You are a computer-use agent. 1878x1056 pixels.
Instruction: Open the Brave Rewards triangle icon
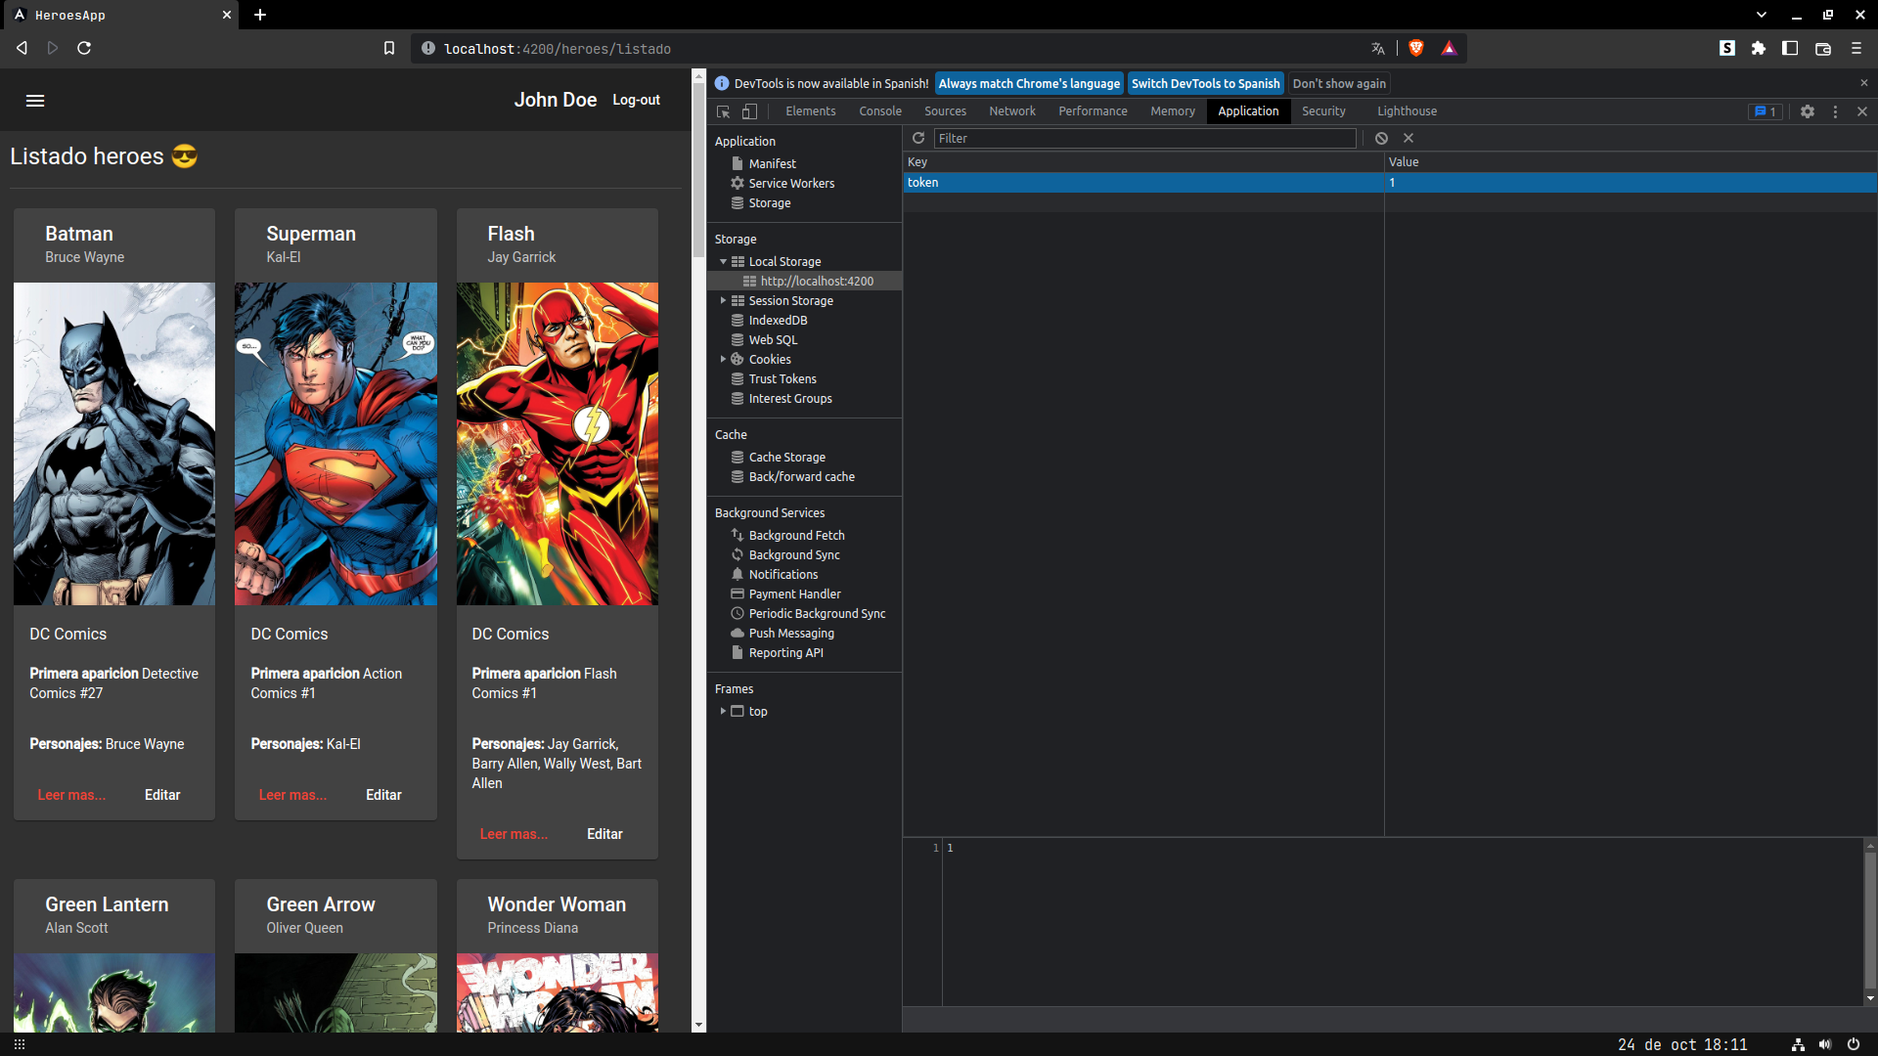click(x=1449, y=48)
